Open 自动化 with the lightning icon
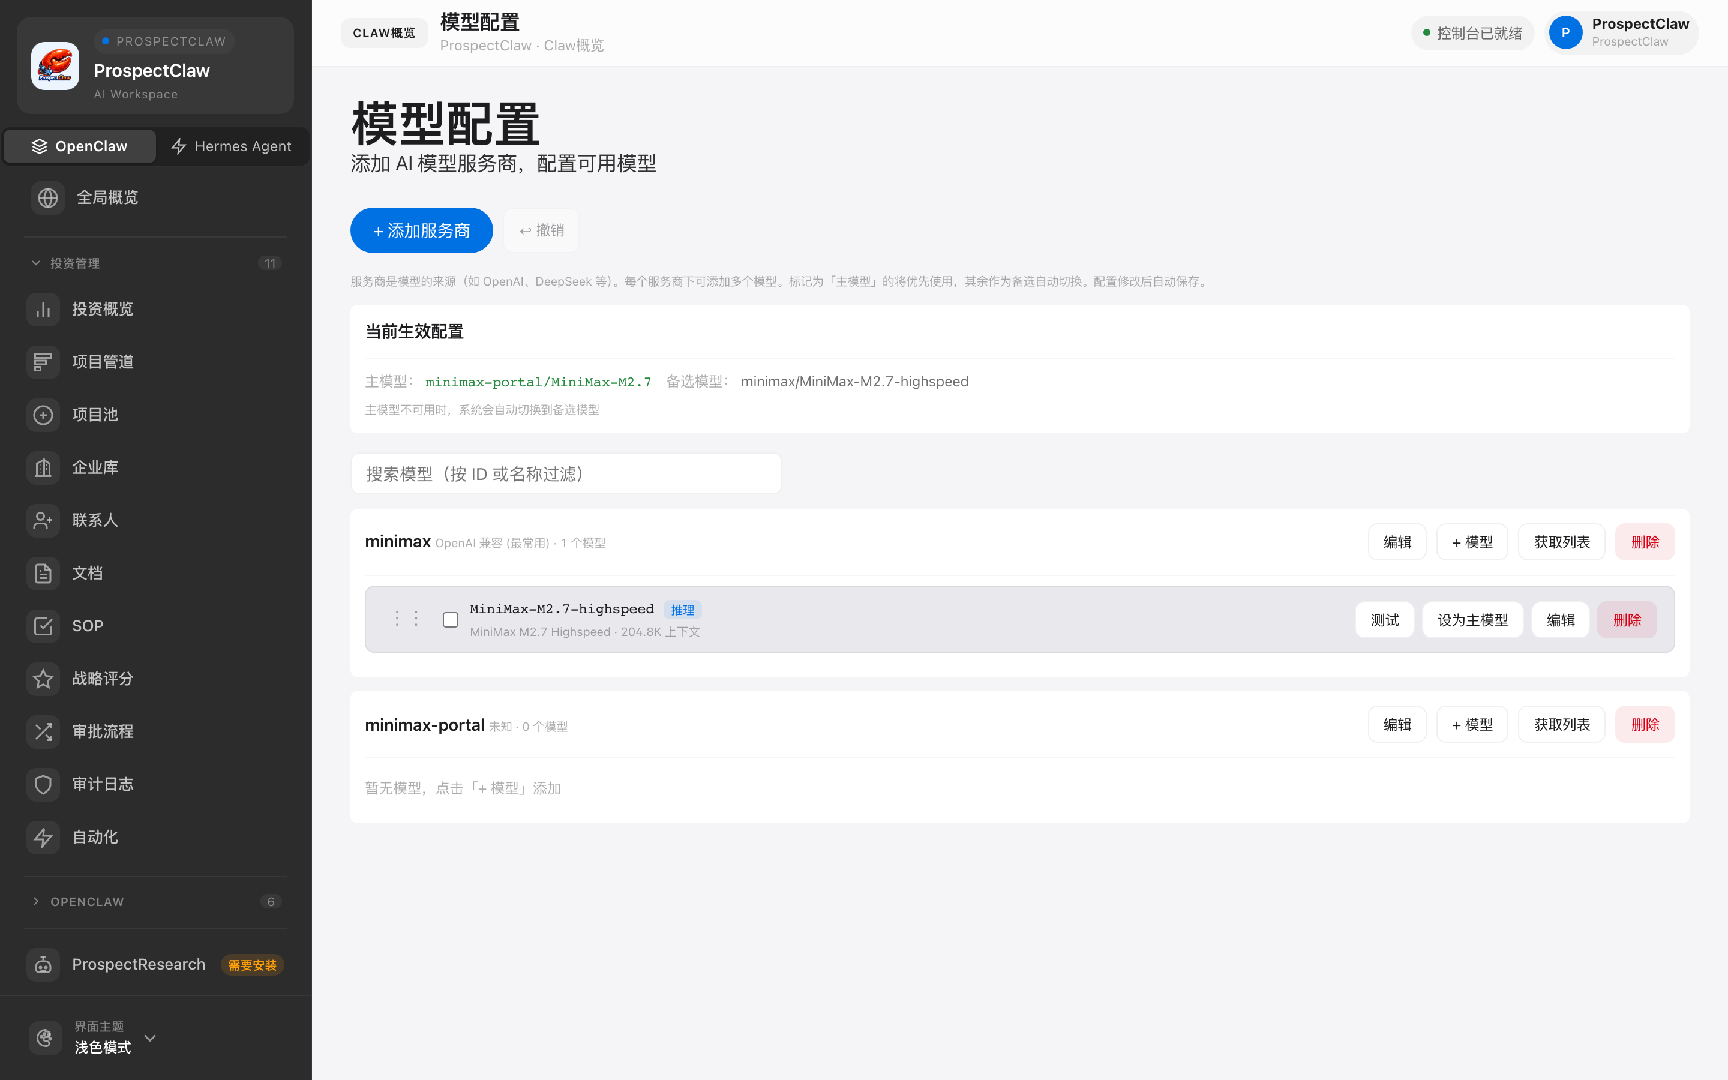 [x=43, y=836]
